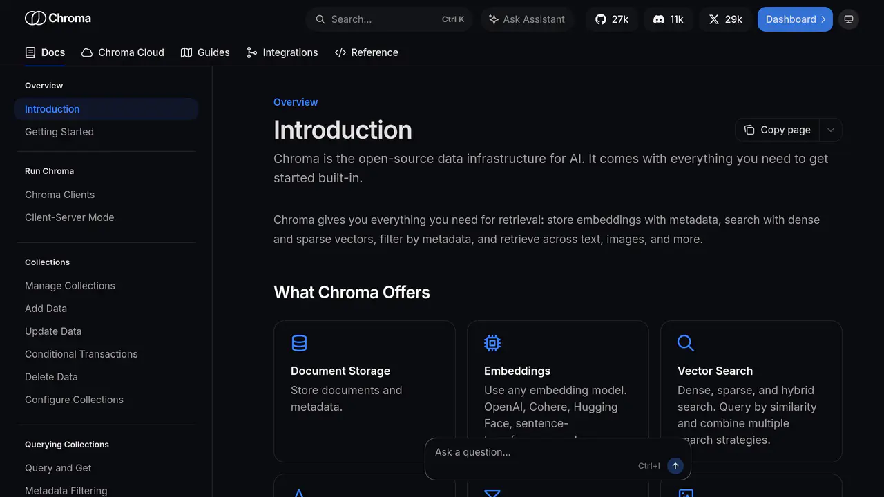Click the Docs book icon
This screenshot has height=497, width=884.
pos(30,52)
